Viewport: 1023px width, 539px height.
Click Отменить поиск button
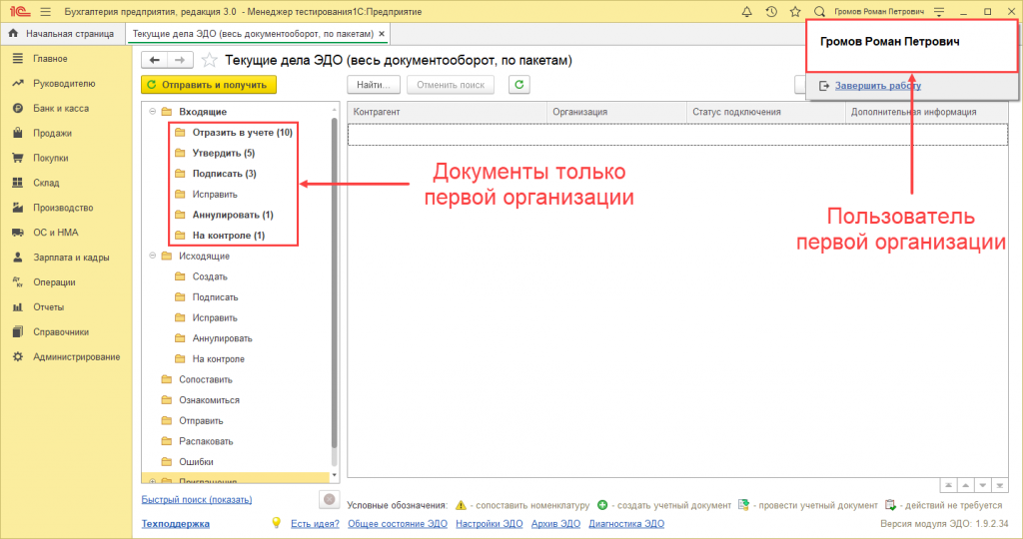coord(451,85)
